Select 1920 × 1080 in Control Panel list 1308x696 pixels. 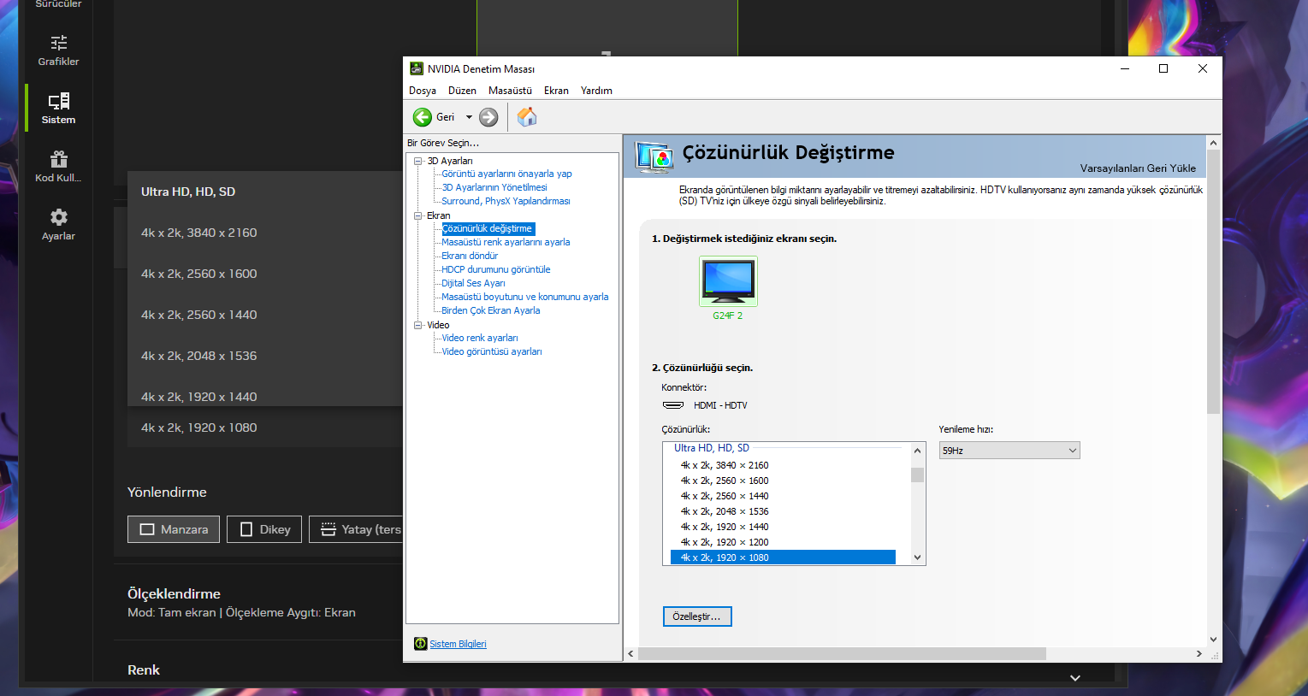[x=783, y=557]
